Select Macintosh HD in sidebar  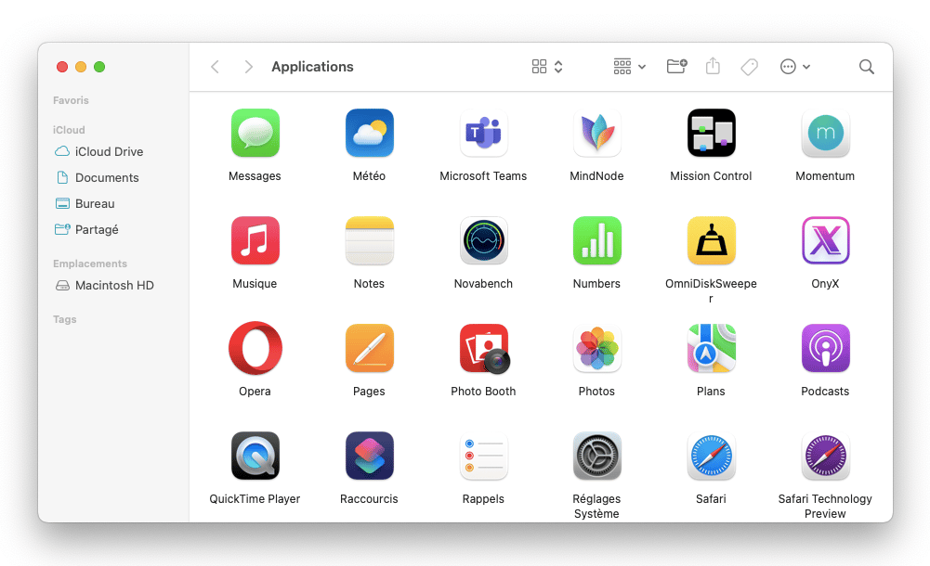(x=113, y=286)
